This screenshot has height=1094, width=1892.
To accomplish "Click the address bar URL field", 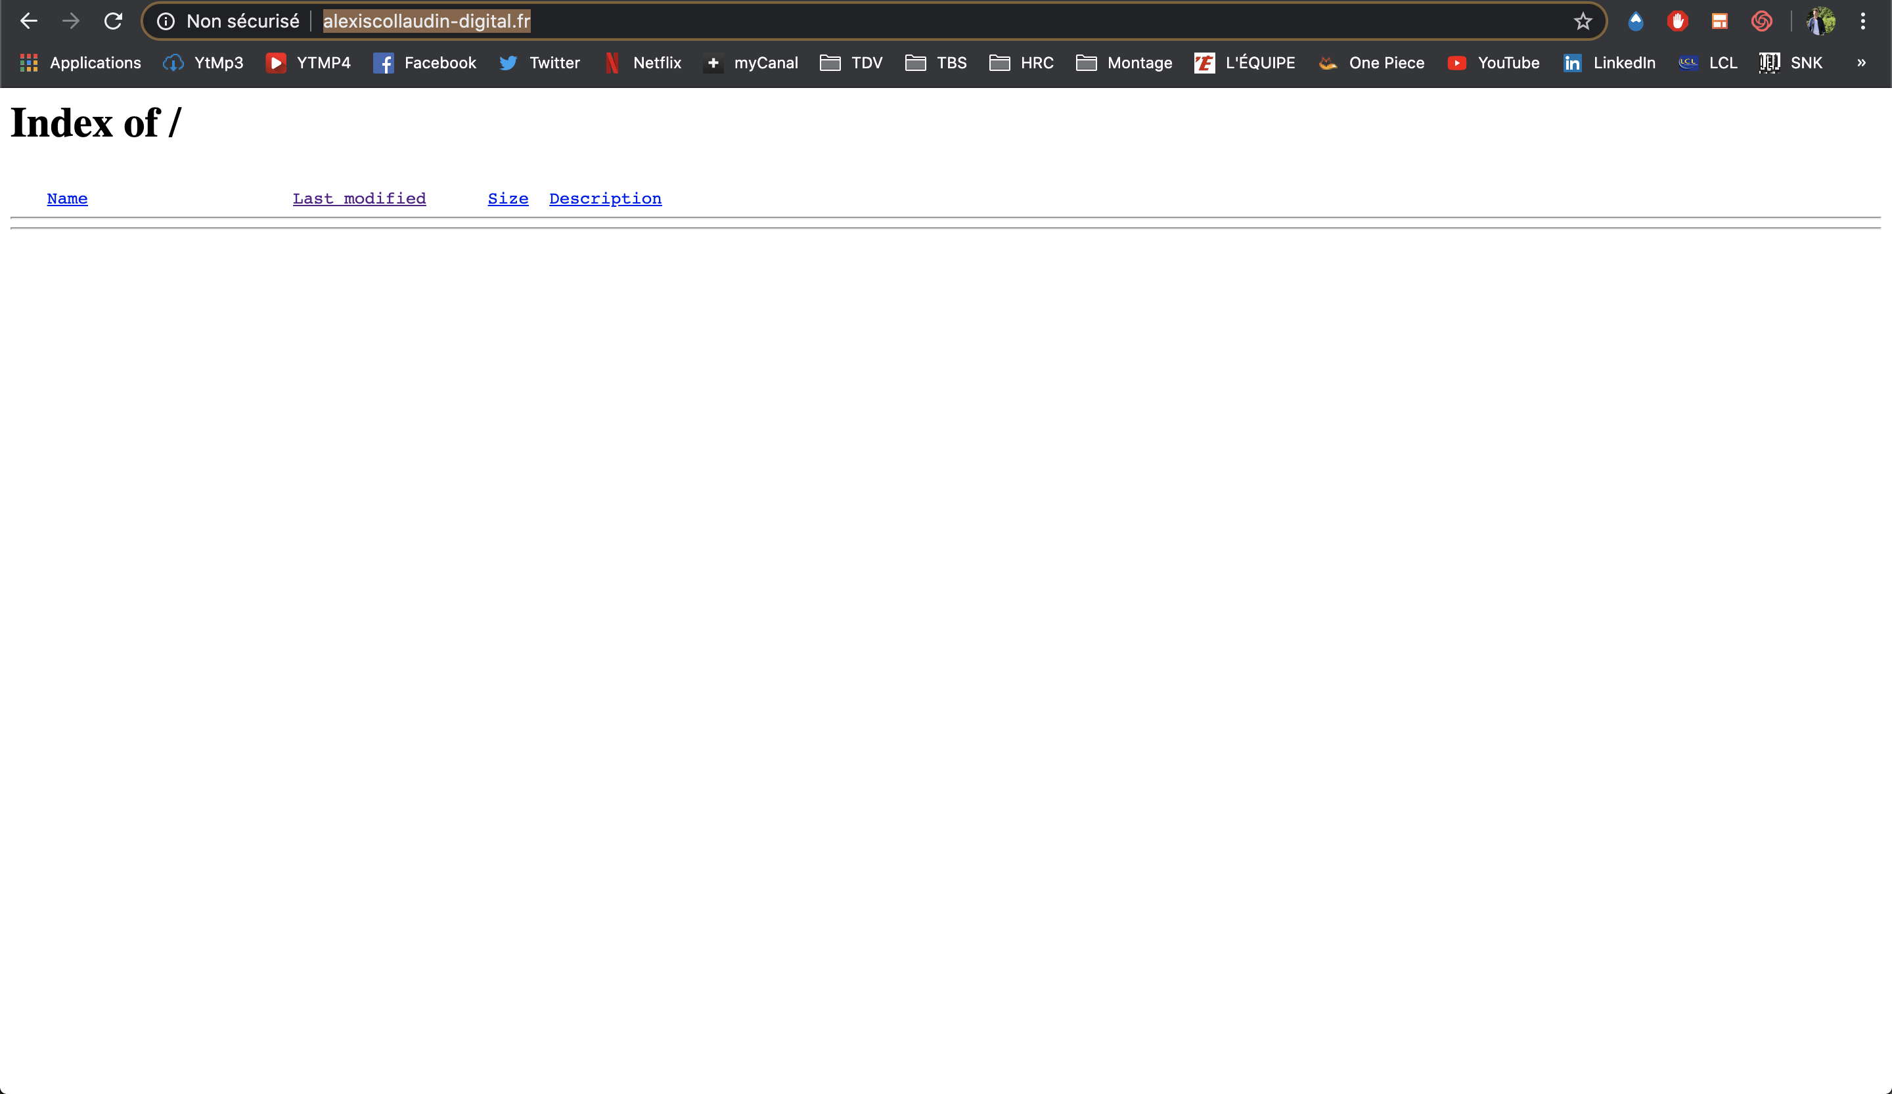I will coord(901,21).
